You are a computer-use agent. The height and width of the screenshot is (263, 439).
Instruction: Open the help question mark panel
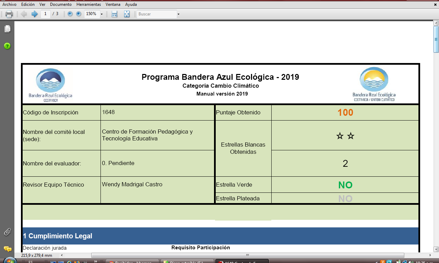pos(7,46)
